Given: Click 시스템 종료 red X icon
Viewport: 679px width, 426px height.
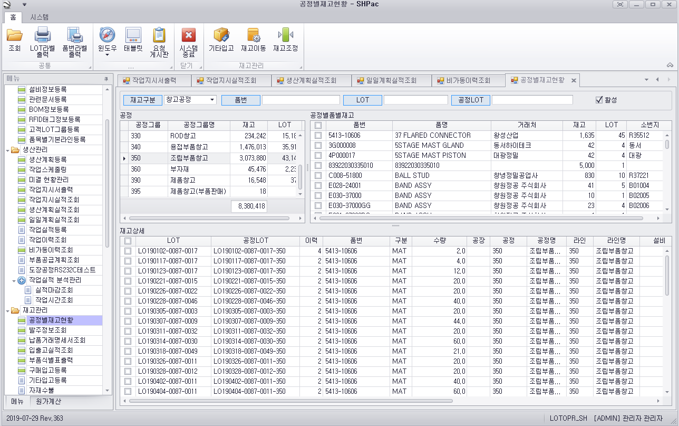Looking at the screenshot, I should click(189, 36).
